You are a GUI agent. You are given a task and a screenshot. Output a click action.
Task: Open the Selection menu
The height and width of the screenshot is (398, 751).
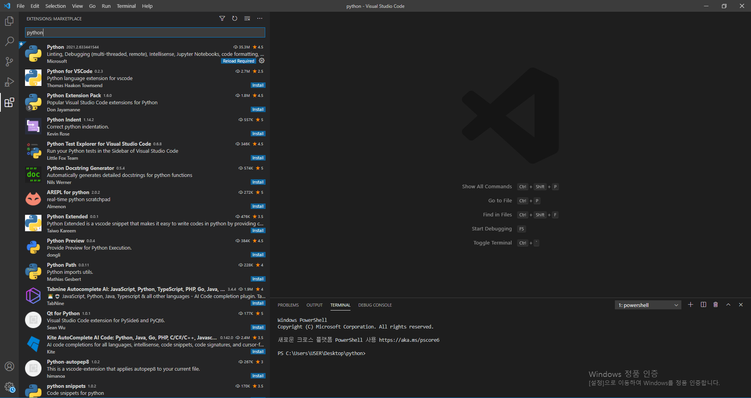[x=56, y=6]
